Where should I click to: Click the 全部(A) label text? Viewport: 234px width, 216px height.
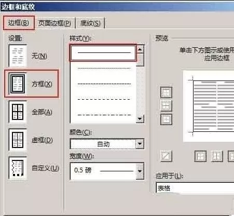pyautogui.click(x=42, y=112)
